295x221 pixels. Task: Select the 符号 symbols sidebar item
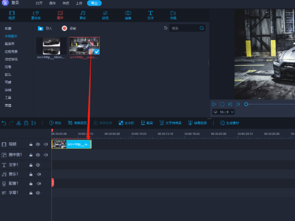pos(8,67)
